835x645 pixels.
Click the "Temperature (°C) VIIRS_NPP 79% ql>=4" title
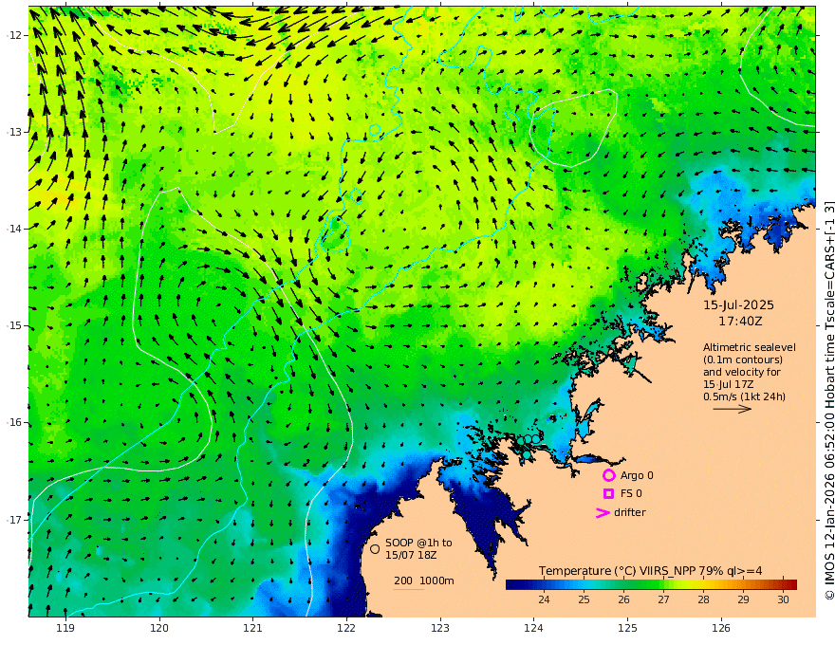point(650,571)
